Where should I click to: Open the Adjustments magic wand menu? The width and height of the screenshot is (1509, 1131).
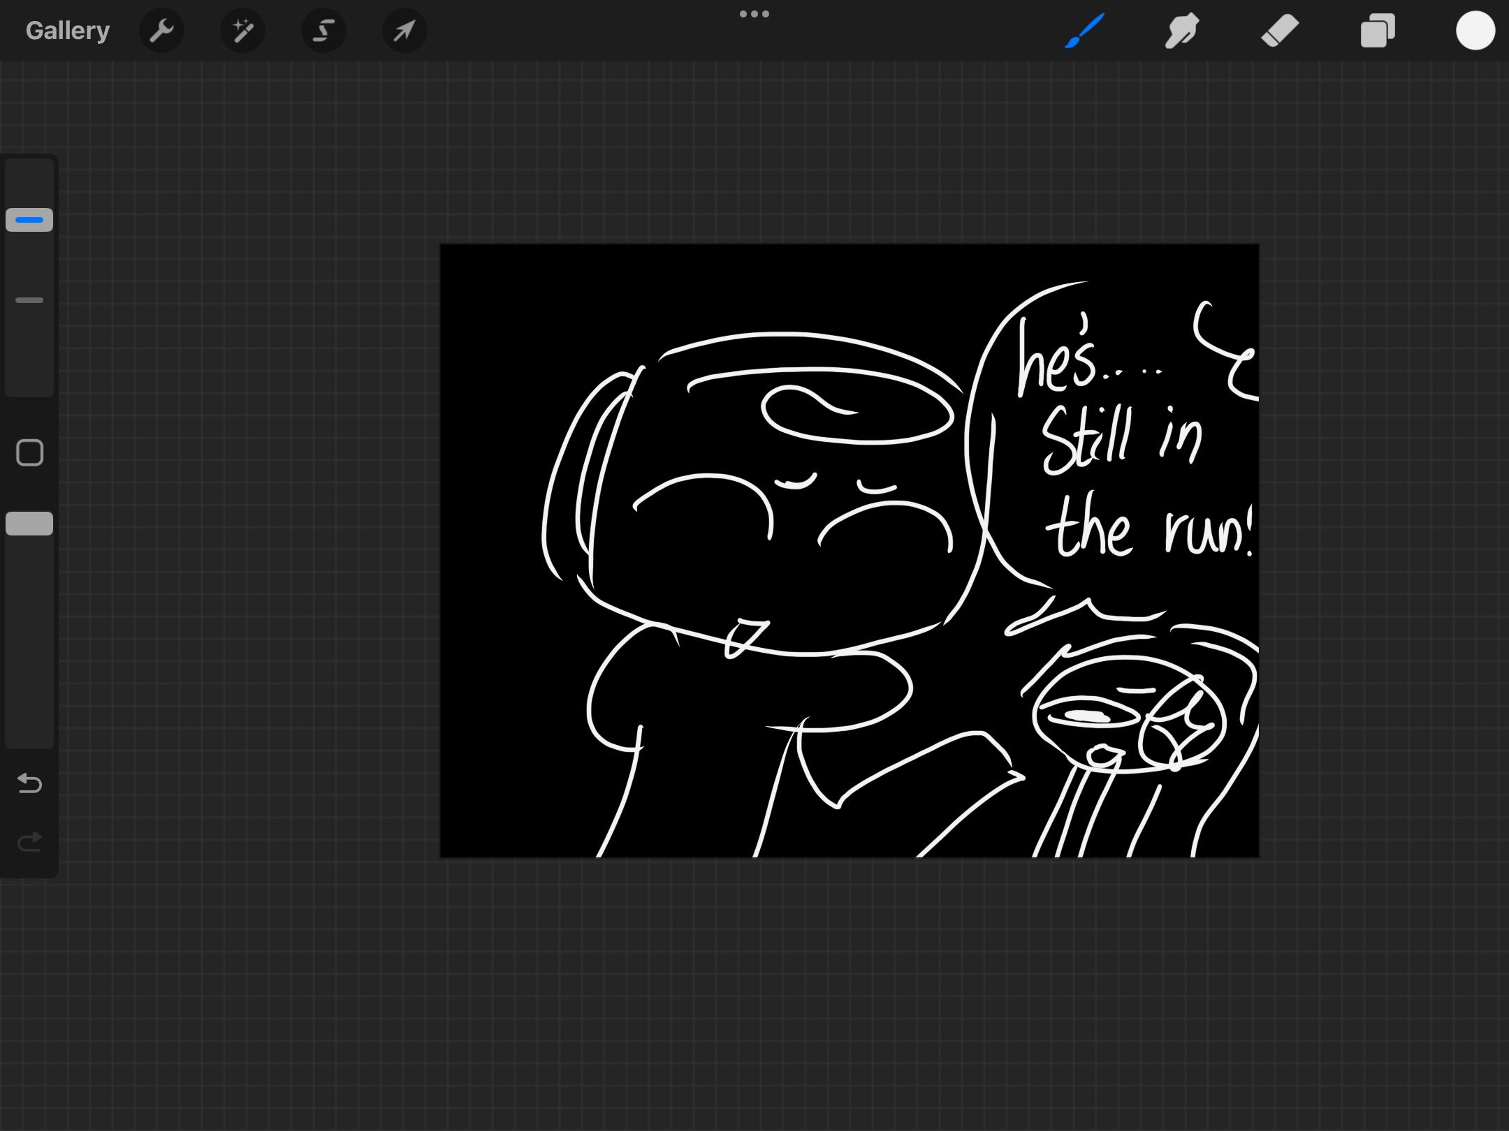[x=242, y=31]
